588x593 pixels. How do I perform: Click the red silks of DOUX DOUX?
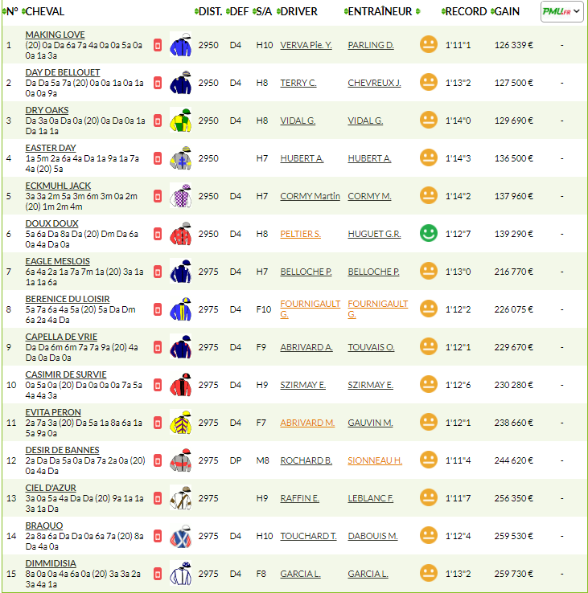click(x=181, y=234)
